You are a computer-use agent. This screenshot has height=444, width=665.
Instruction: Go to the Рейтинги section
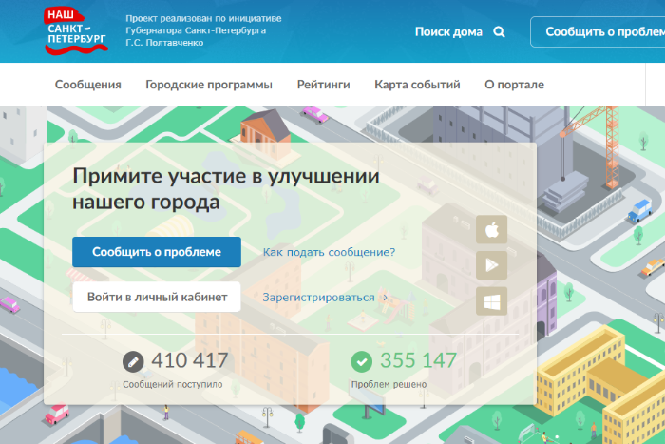click(x=323, y=85)
